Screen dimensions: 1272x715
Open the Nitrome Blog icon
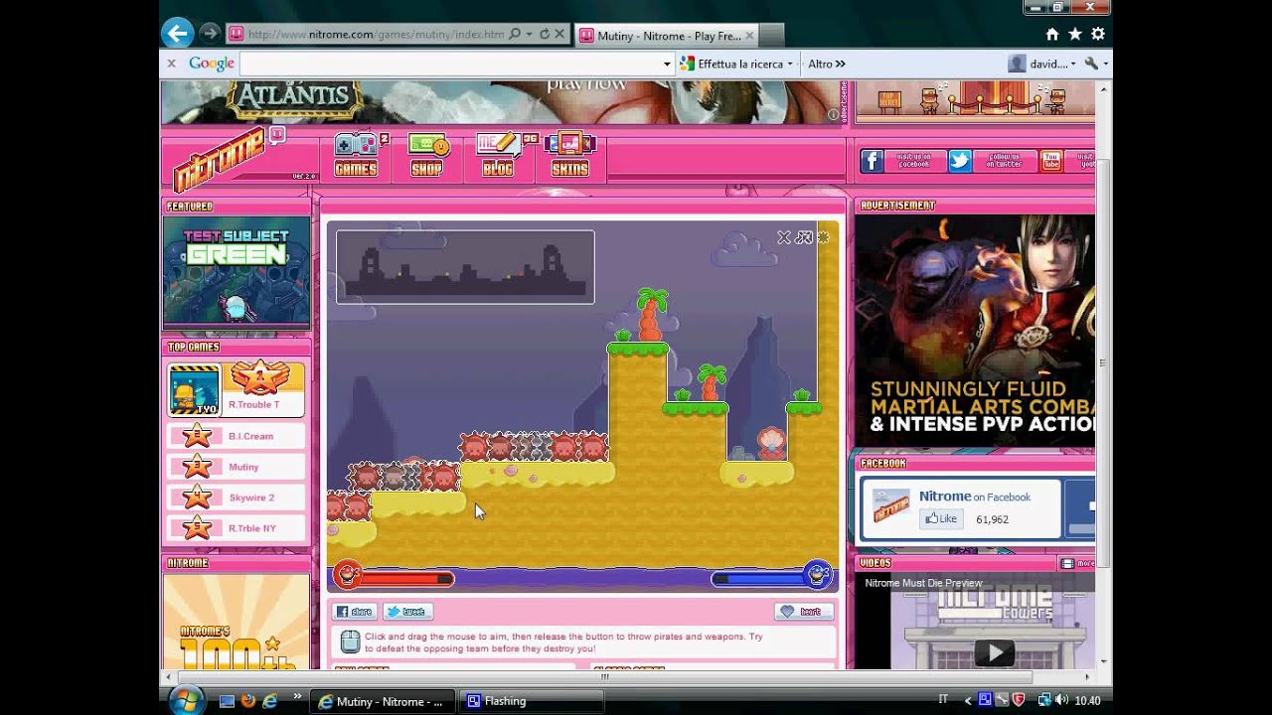pos(500,155)
